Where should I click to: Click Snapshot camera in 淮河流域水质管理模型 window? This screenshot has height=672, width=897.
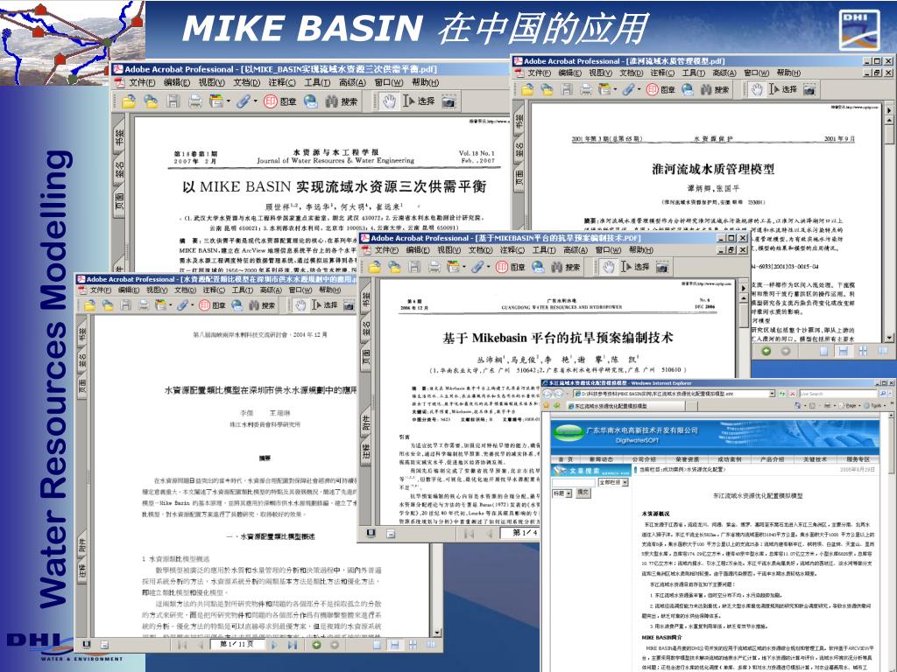tap(809, 89)
